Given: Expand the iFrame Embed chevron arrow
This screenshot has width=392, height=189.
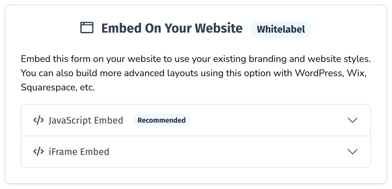Looking at the screenshot, I should (352, 152).
